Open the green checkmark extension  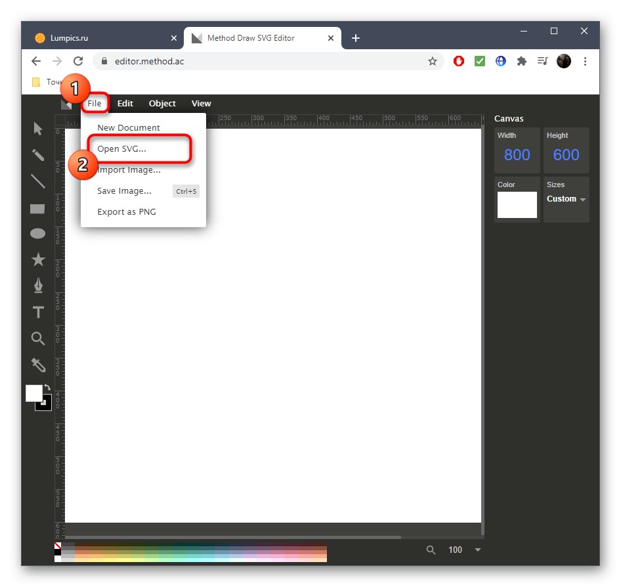(480, 61)
